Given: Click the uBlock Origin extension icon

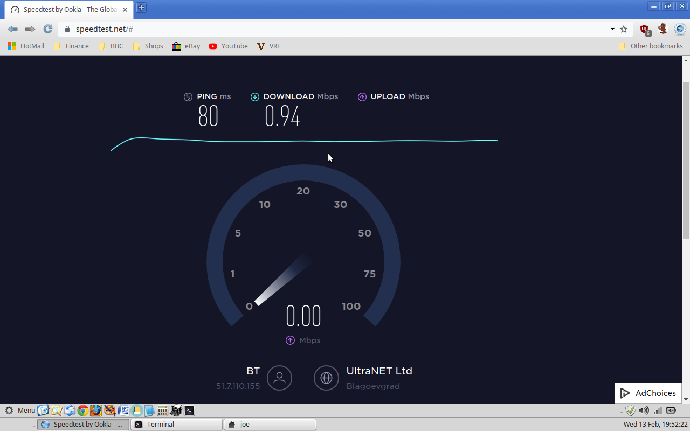Looking at the screenshot, I should pyautogui.click(x=645, y=29).
